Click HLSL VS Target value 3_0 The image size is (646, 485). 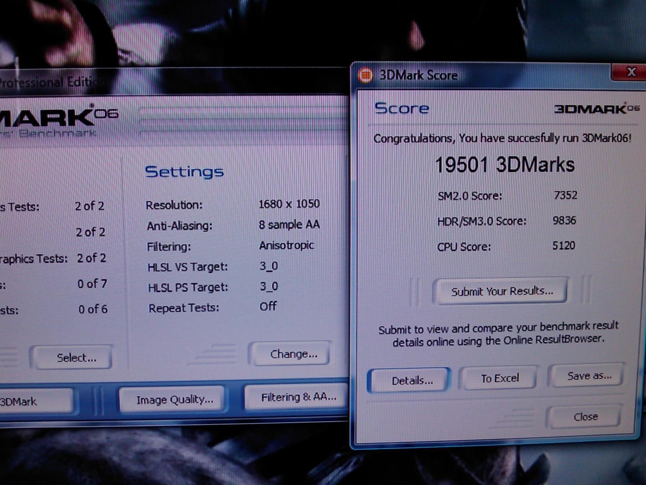[x=269, y=266]
